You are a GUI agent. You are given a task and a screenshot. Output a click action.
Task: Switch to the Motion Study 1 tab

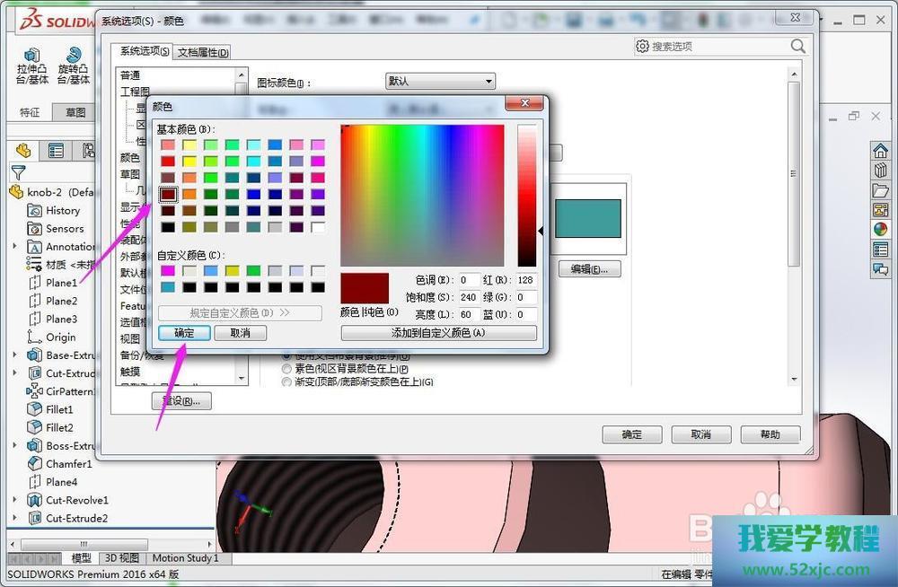tap(185, 558)
